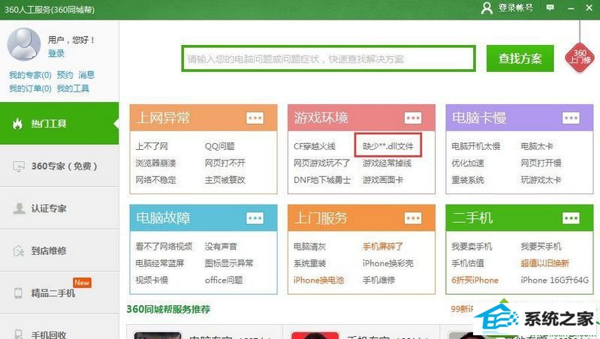Open the 手机回收 sidebar tab
Viewport: 600px width, 339px height.
(59, 328)
